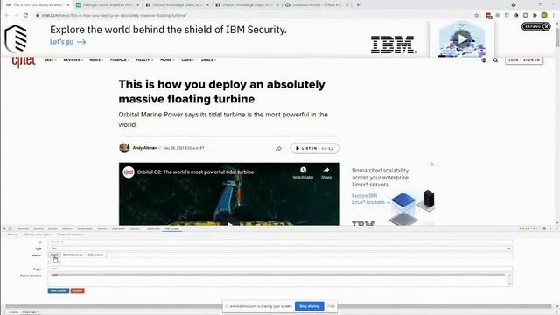Open the Type dropdown in the selector form
The image size is (560, 315).
click(280, 248)
